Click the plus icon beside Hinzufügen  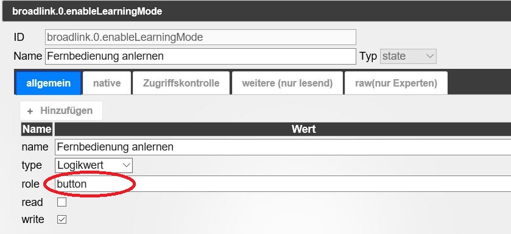[30, 111]
